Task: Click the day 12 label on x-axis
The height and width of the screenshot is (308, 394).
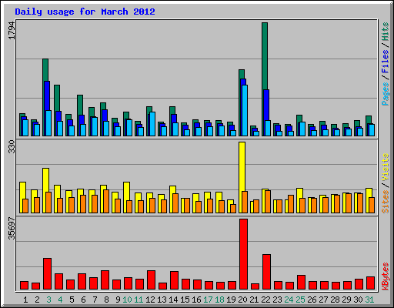Action: [150, 300]
